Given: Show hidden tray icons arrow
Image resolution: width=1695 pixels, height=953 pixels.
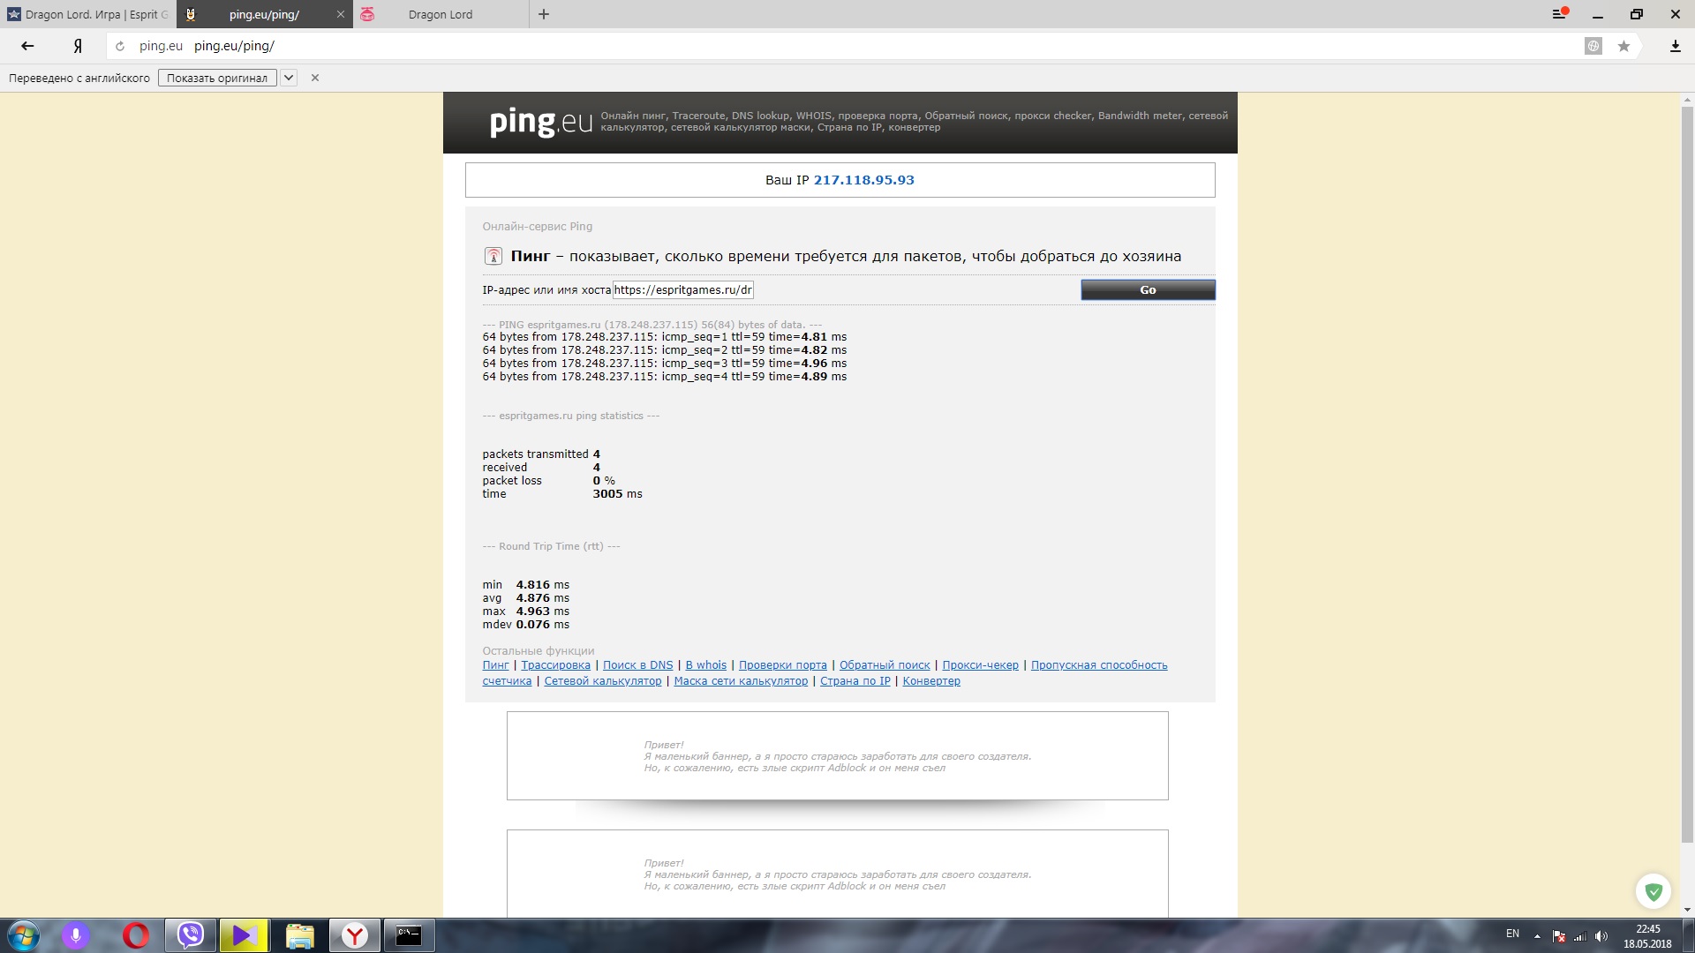Looking at the screenshot, I should (x=1537, y=936).
